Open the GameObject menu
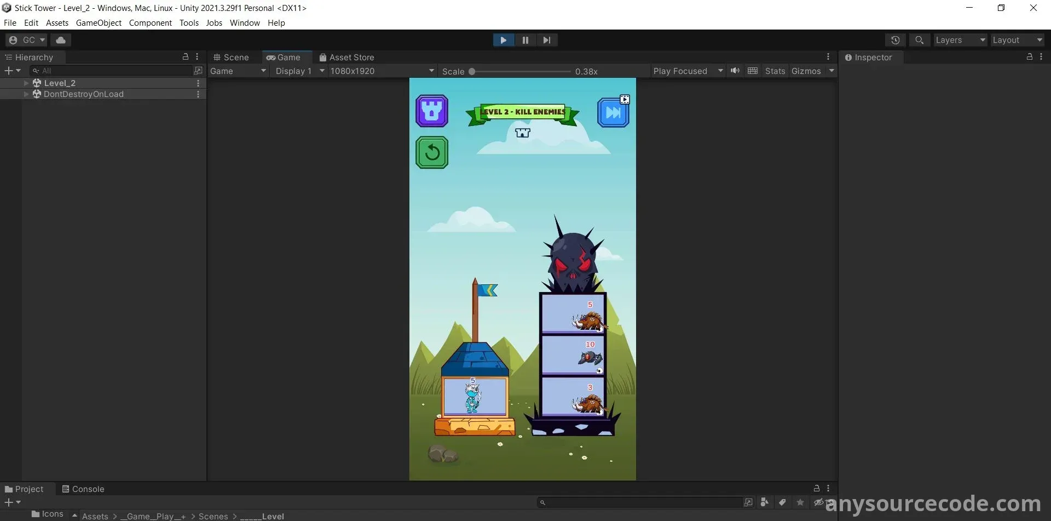1051x521 pixels. 99,23
